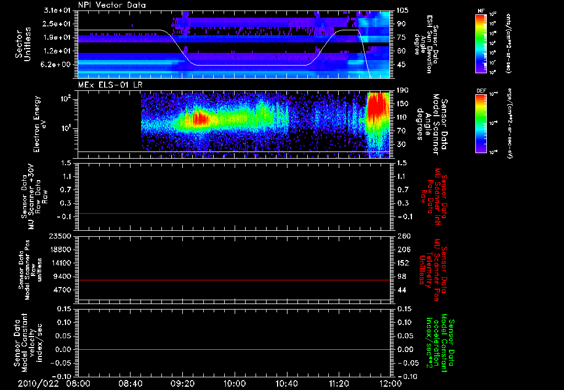This screenshot has height=390, width=564.
Task: Click the "1.2e+01" sector tick value
Action: pos(57,51)
